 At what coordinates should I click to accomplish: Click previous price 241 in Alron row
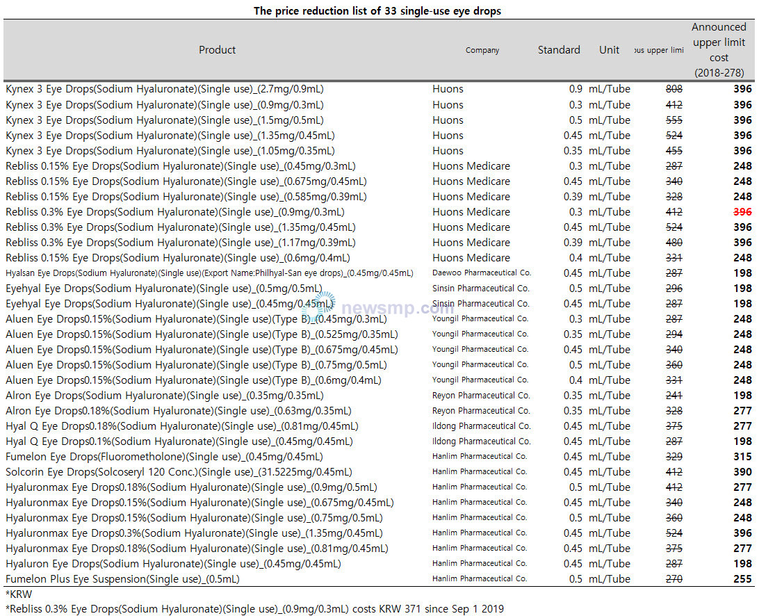click(674, 396)
